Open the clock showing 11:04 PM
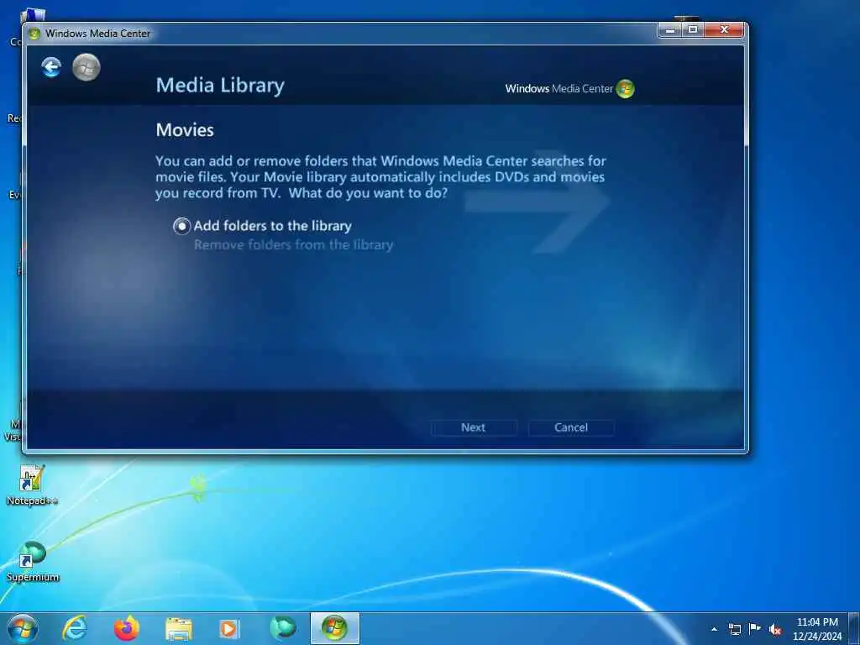Viewport: 860px width, 645px height. [x=817, y=629]
